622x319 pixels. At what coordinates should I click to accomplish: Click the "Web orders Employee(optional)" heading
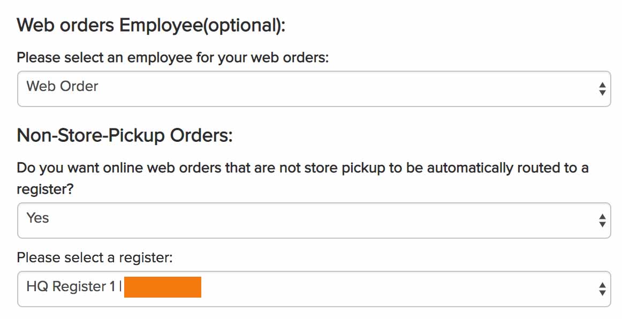[151, 25]
